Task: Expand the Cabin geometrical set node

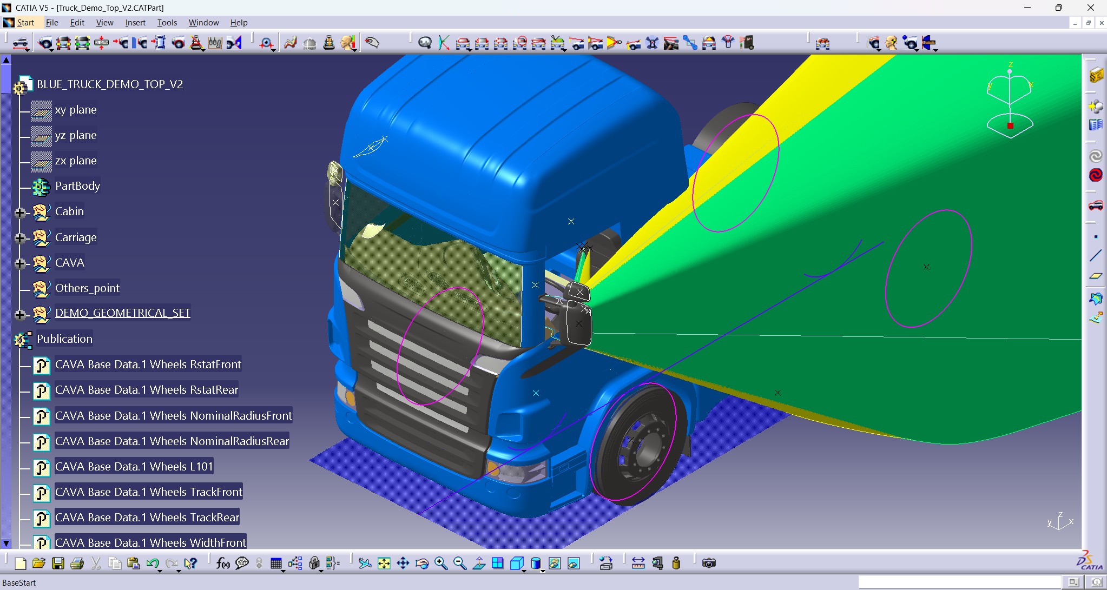Action: pos(20,213)
